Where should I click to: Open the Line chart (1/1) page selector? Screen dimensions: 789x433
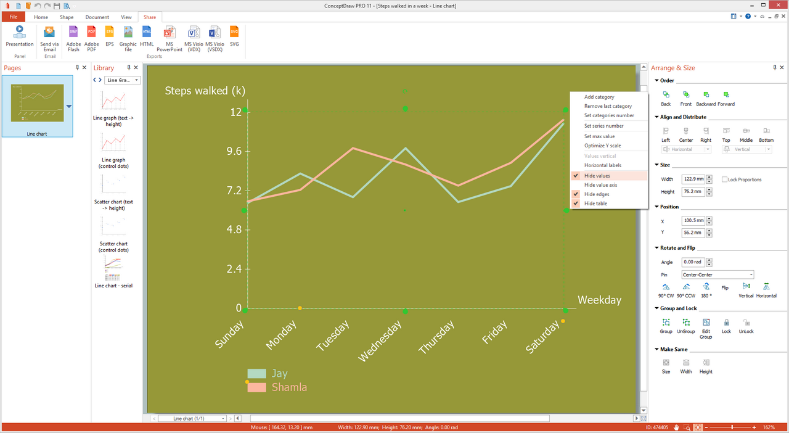tap(192, 418)
